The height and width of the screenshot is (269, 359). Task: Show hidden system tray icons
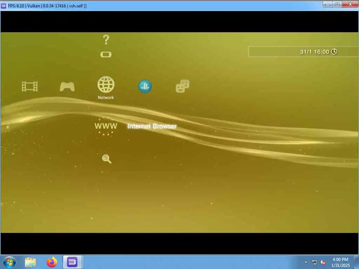(x=306, y=262)
